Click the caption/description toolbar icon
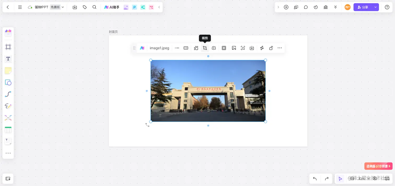395x186 pixels. 186,48
